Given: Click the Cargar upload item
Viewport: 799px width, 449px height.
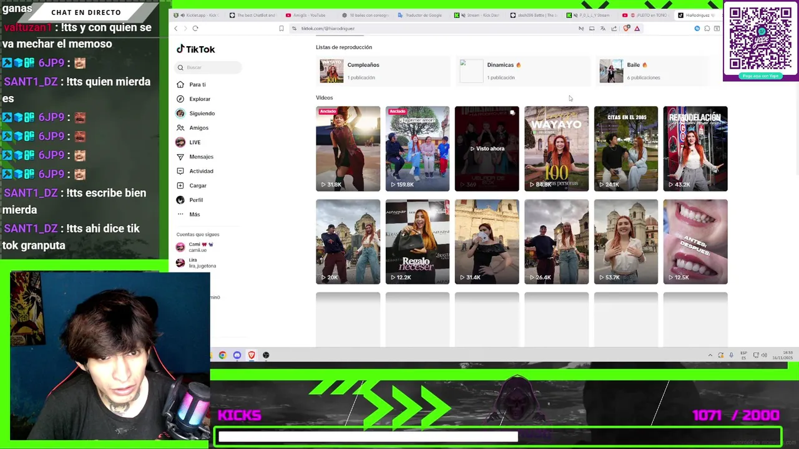Looking at the screenshot, I should [192, 185].
